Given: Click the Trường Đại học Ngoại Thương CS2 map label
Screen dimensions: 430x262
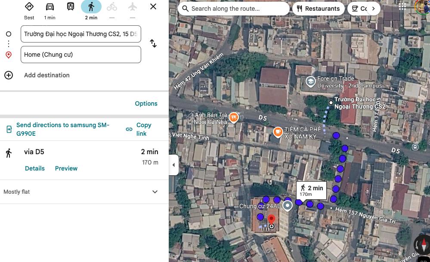Looking at the screenshot, I should [360, 103].
